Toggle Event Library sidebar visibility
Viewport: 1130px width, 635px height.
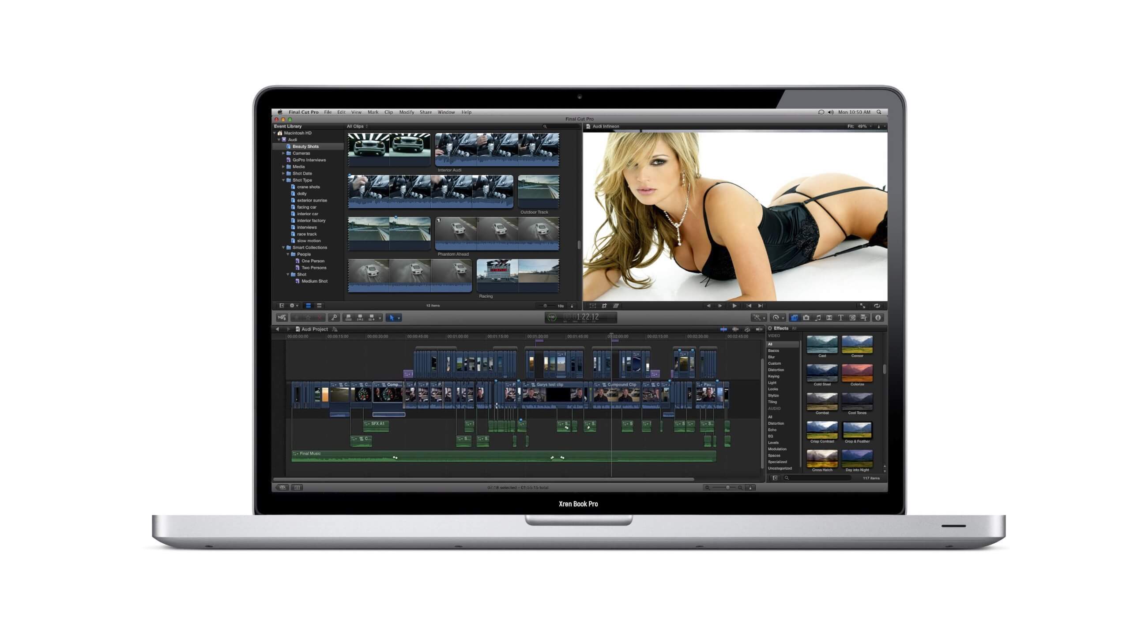tap(282, 306)
